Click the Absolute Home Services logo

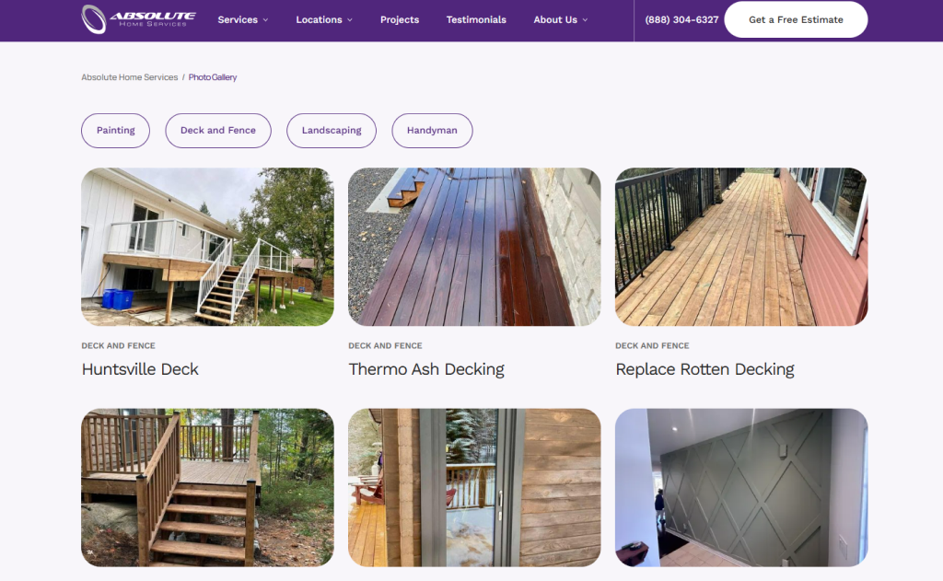[138, 19]
